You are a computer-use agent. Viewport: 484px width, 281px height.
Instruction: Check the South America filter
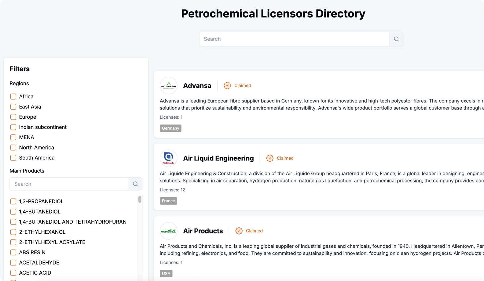[13, 158]
